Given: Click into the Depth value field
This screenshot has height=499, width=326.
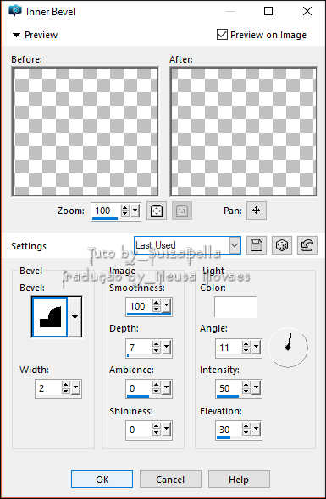Looking at the screenshot, I should [x=139, y=348].
